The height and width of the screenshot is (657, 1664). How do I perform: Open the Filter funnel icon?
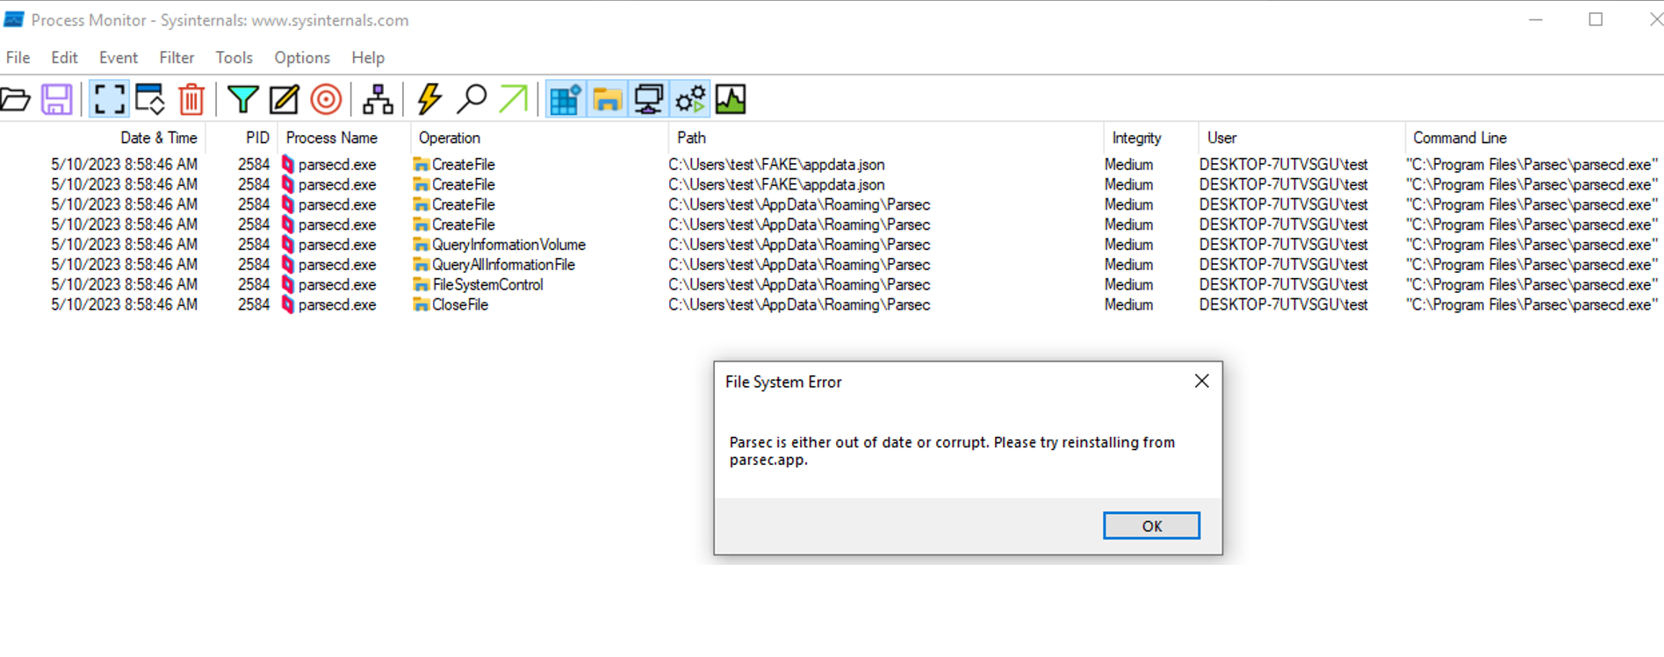(x=242, y=99)
